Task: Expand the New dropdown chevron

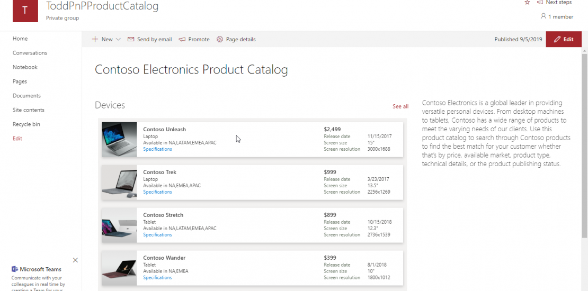Action: coord(118,39)
